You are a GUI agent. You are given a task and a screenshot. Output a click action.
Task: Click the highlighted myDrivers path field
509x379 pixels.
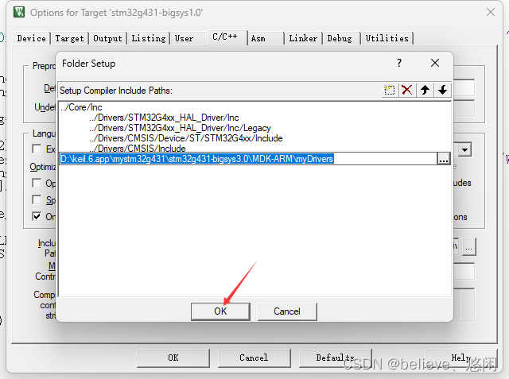(248, 159)
